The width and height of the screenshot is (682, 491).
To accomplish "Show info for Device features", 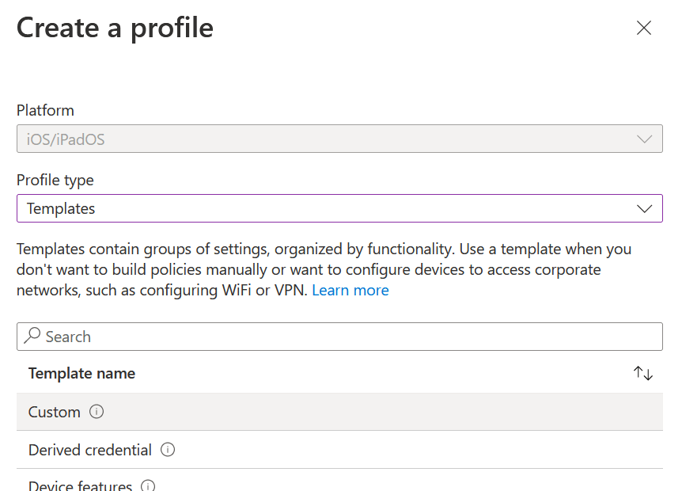I will tap(148, 485).
